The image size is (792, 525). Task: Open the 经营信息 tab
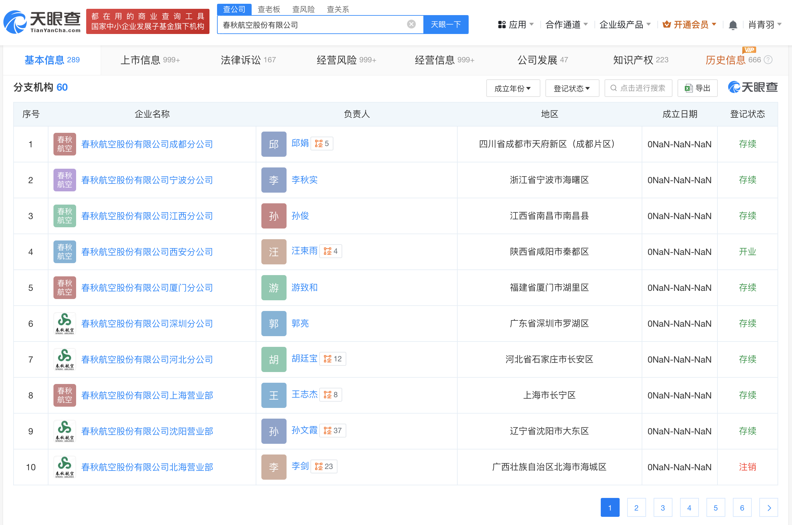(x=444, y=60)
